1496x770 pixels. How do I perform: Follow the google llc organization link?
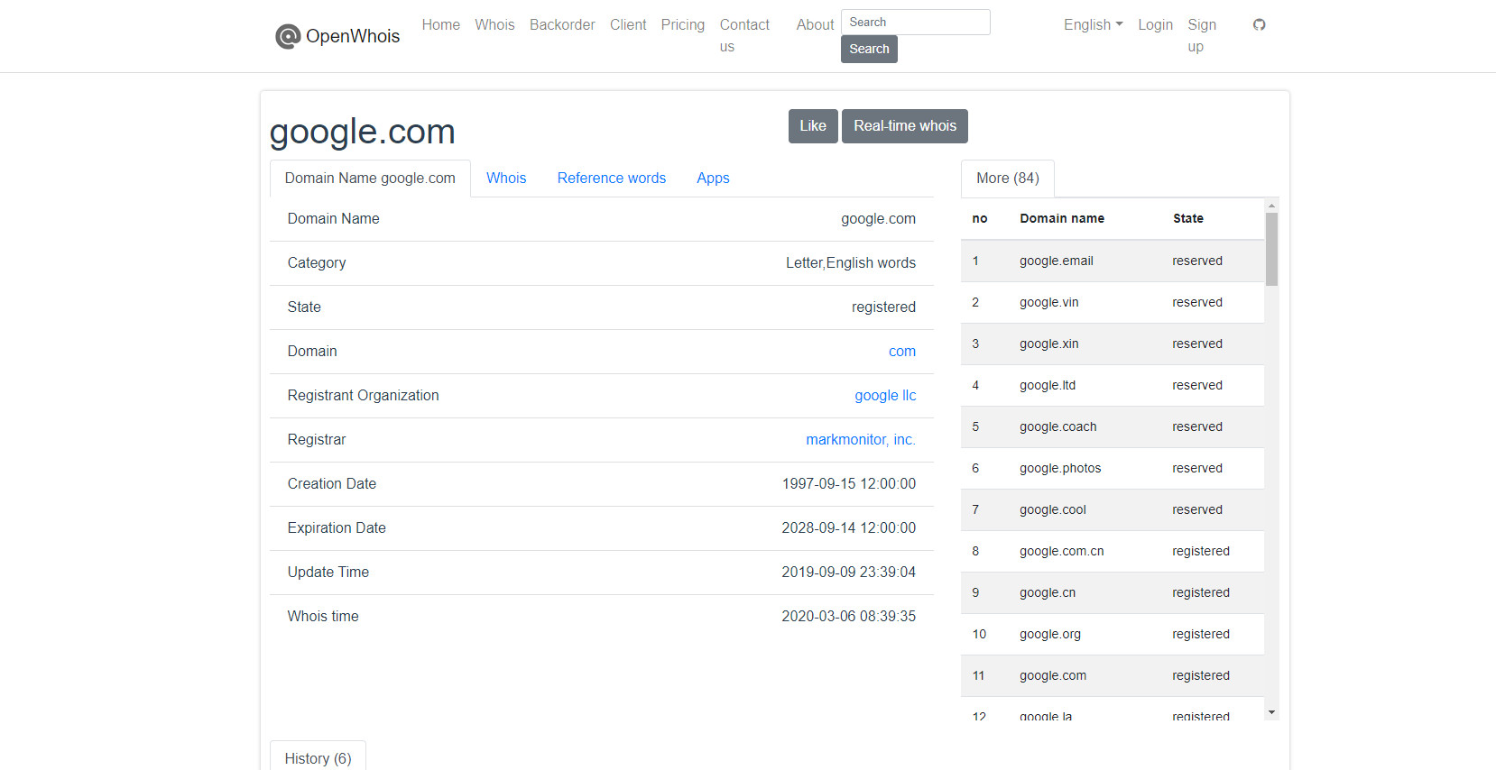pos(885,396)
